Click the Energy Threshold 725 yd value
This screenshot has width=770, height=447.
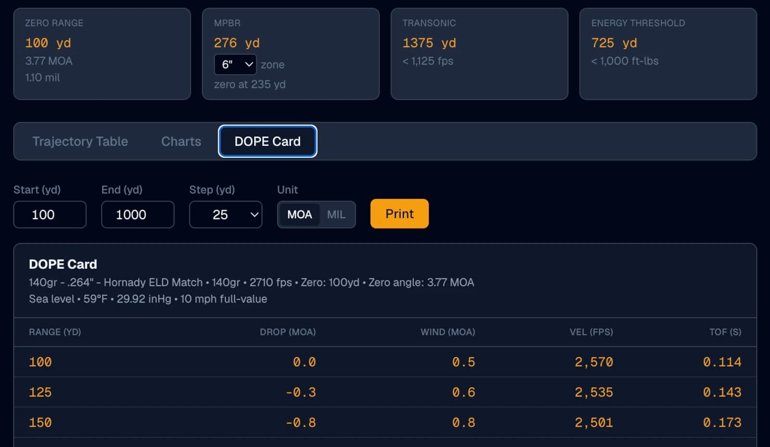614,43
